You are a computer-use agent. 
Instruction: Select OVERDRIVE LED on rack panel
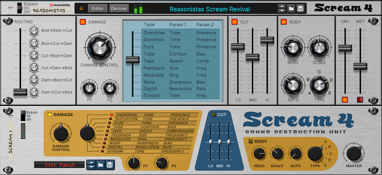(112, 114)
